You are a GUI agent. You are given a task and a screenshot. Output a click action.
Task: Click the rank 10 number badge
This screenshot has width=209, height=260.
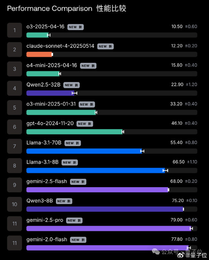pos(15,204)
